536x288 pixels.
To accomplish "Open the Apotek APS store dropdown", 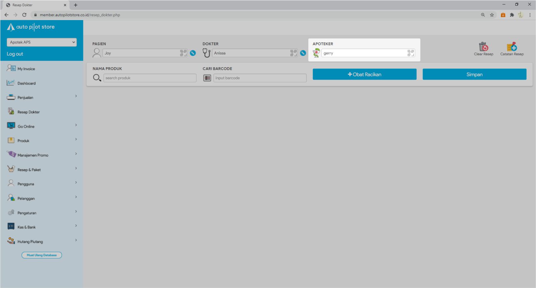I will pos(42,42).
